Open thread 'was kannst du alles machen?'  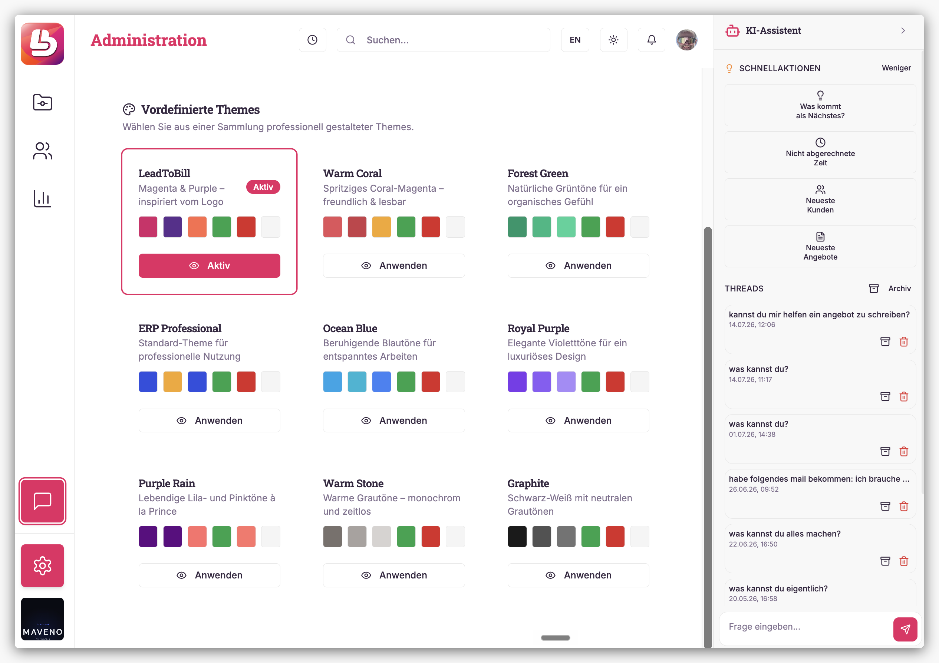point(820,548)
